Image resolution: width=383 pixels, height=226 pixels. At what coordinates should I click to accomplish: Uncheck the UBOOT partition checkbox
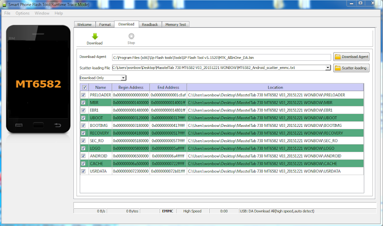click(x=83, y=118)
